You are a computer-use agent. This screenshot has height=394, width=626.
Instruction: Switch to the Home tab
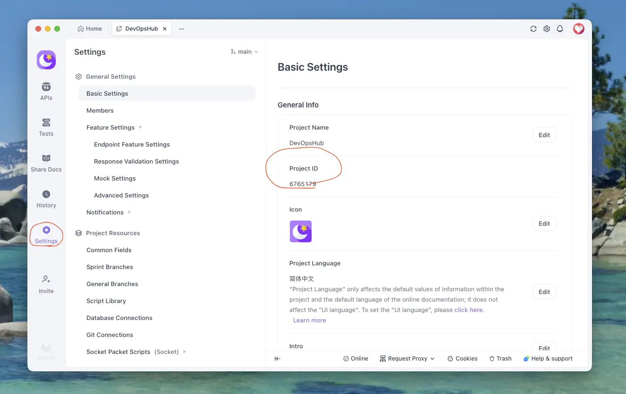pyautogui.click(x=90, y=29)
